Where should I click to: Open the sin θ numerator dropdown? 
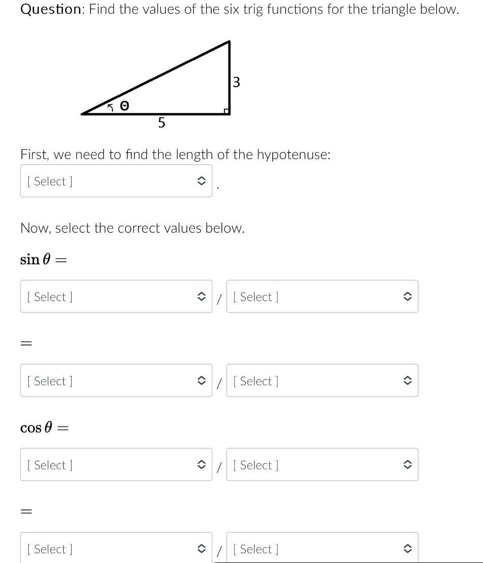point(116,296)
